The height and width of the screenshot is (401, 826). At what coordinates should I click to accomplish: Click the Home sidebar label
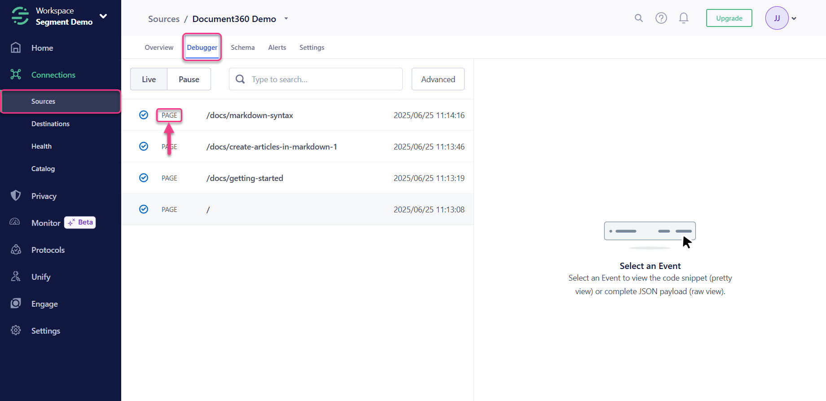coord(42,48)
